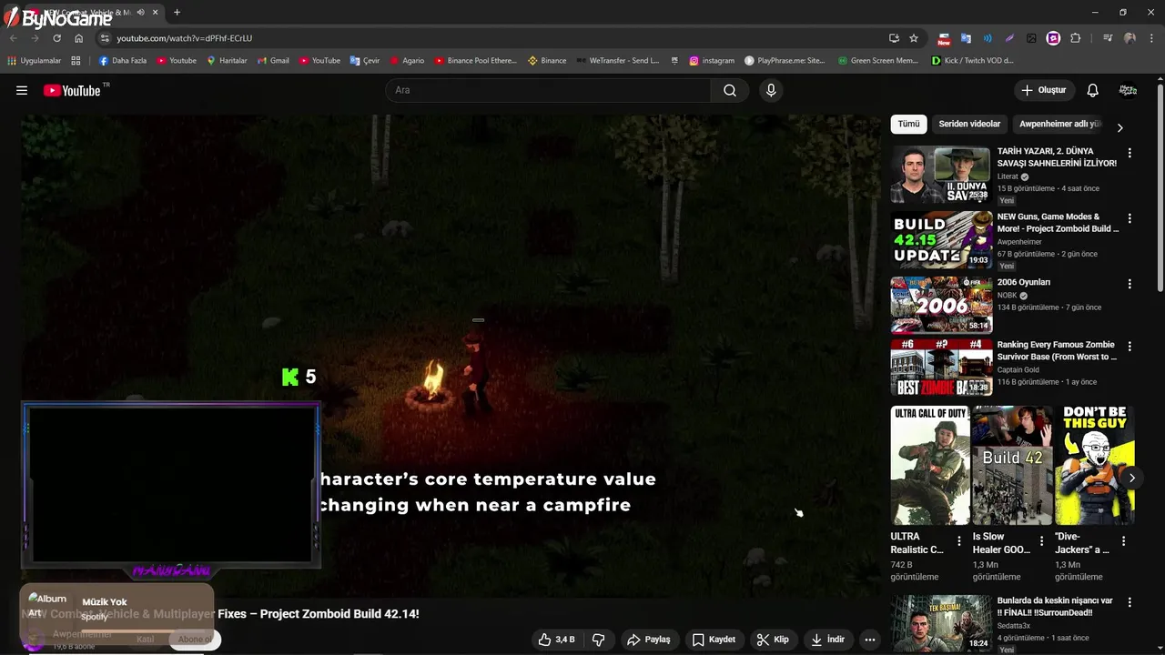
Task: Open more actions on Ranking Zombie Survivor Base
Action: pos(1130,347)
